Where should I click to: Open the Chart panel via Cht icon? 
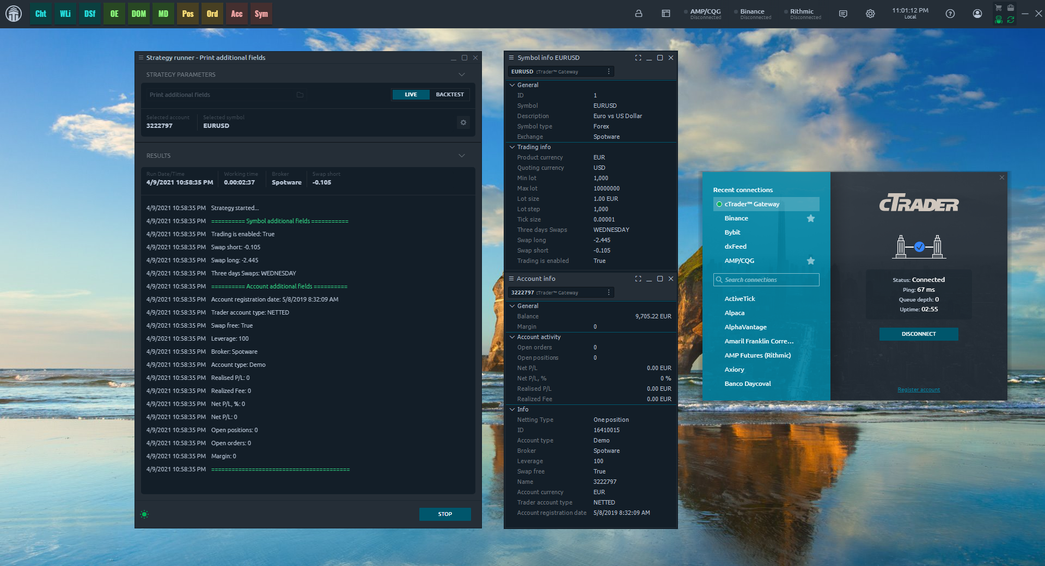(x=40, y=14)
